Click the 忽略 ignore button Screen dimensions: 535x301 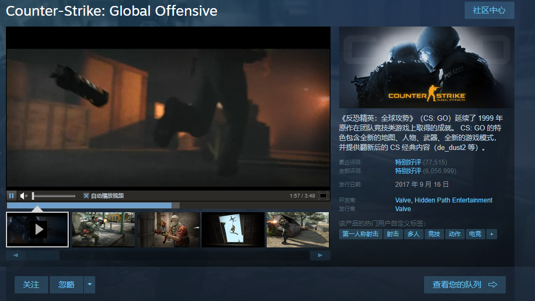pyautogui.click(x=67, y=285)
